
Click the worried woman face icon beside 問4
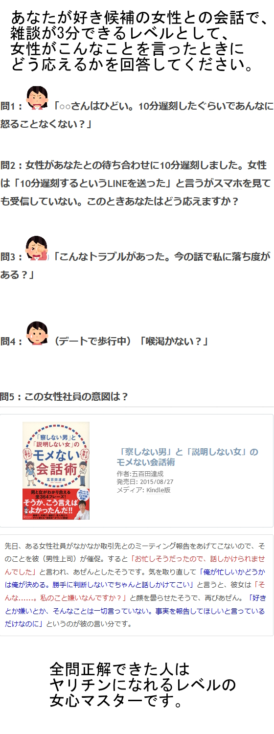pyautogui.click(x=37, y=333)
